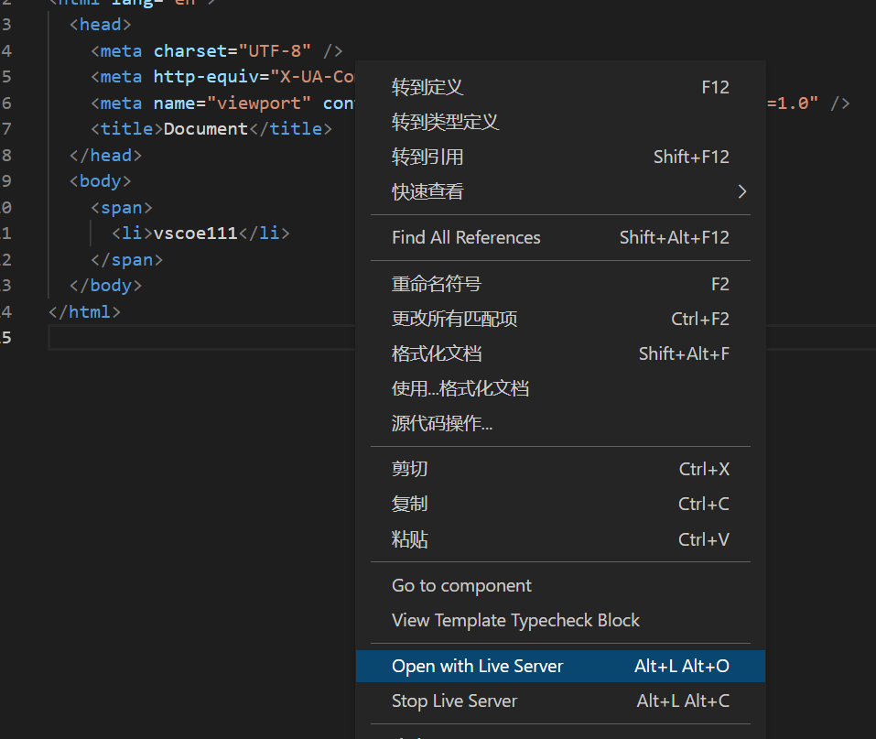Viewport: 876px width, 739px height.
Task: Select Go to component entry
Action: (461, 585)
